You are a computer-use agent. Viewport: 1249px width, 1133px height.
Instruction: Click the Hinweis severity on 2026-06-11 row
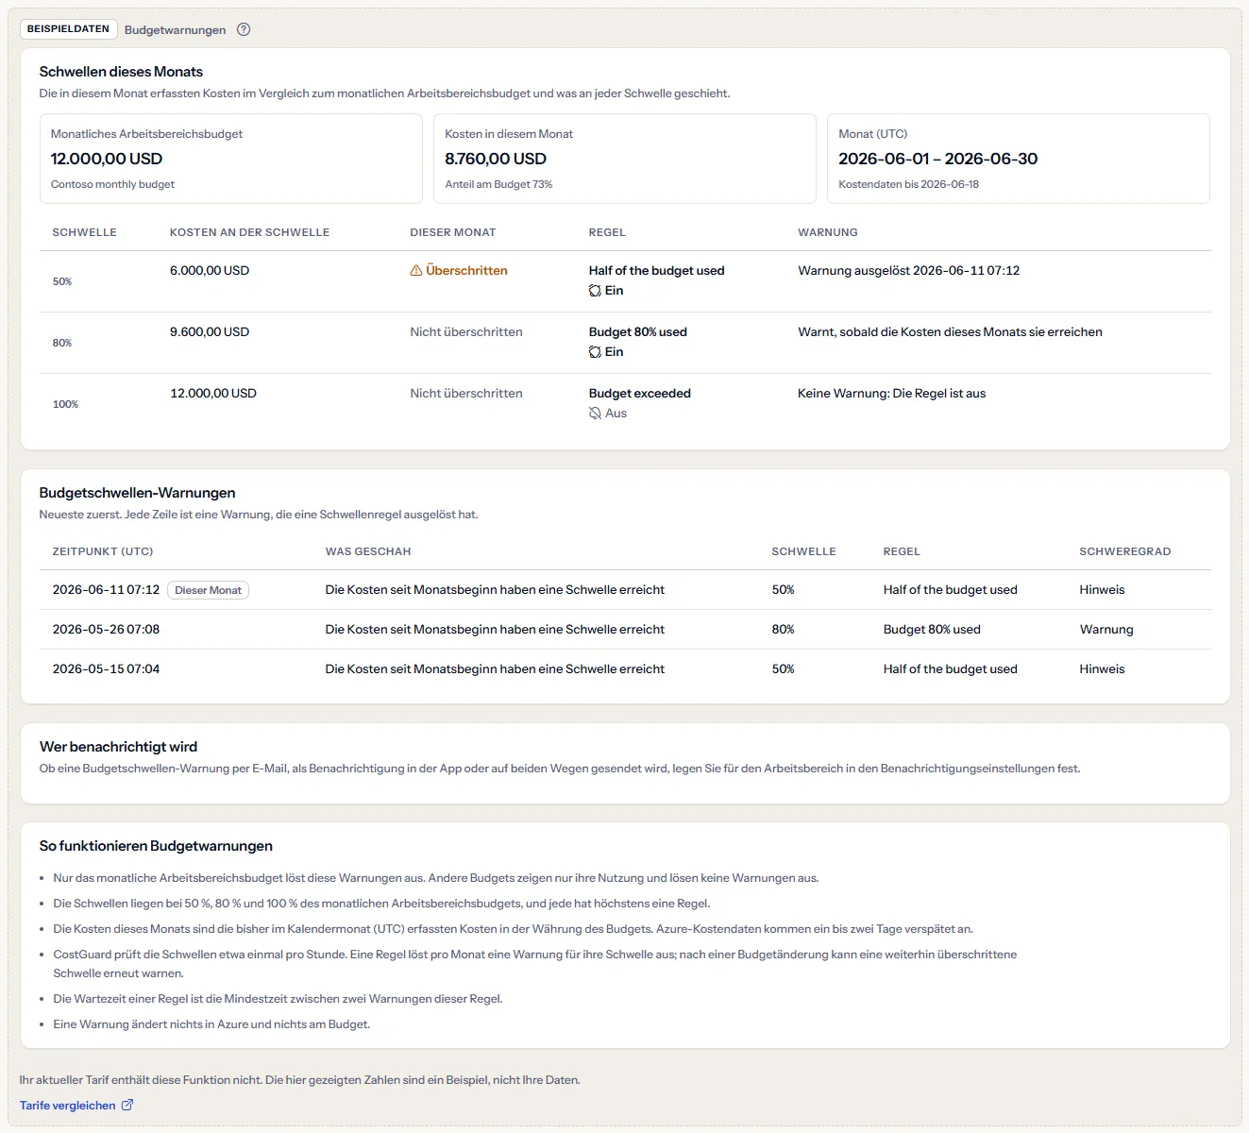click(1102, 590)
